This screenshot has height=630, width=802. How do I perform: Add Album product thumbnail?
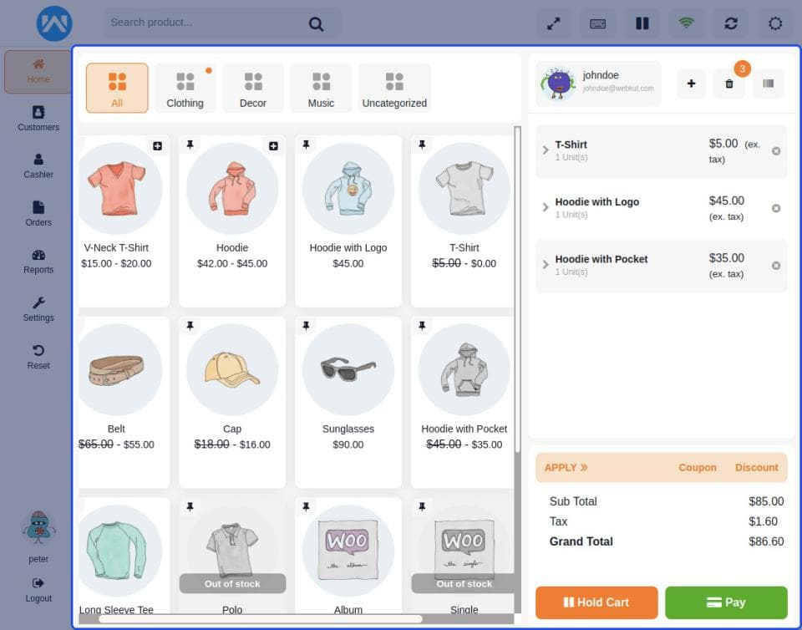348,551
